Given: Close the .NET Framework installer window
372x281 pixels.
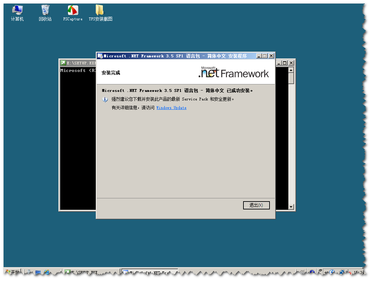Looking at the screenshot, I should 271,56.
